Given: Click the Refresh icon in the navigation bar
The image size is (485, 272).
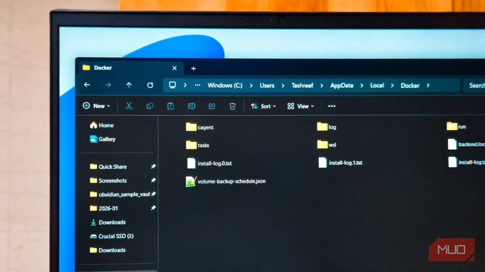Looking at the screenshot, I should pyautogui.click(x=150, y=85).
